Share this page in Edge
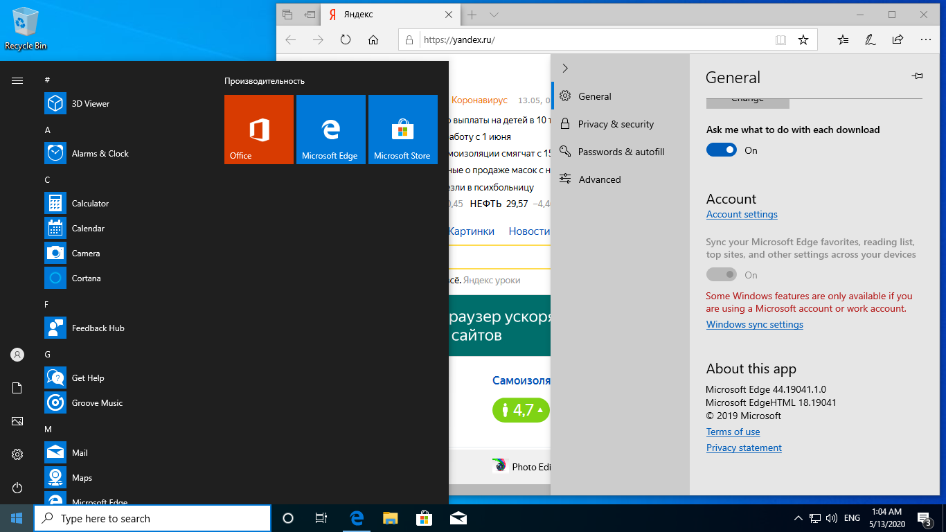This screenshot has height=532, width=946. 898,40
